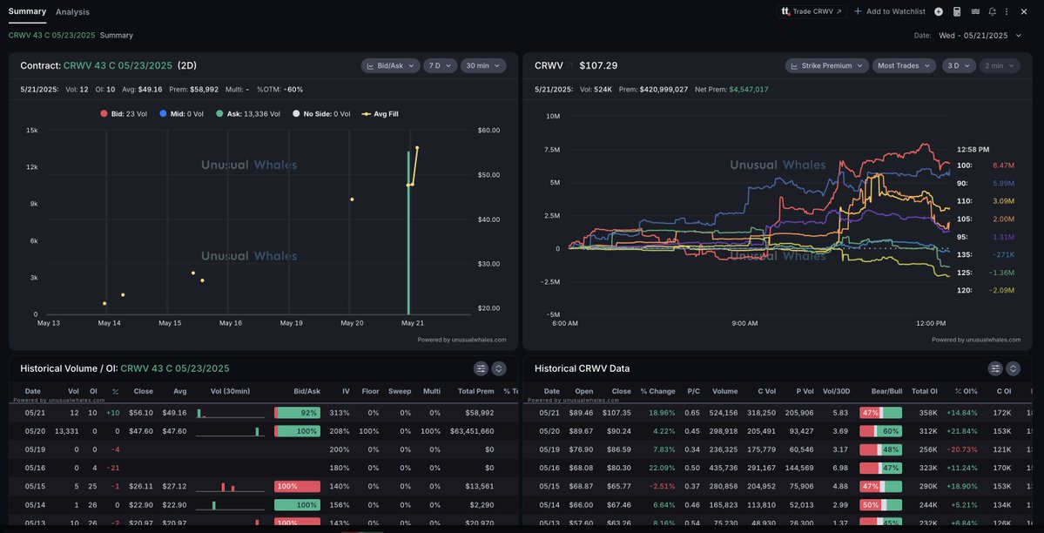The image size is (1044, 533).
Task: Click the 60% Bear/Bull bar in 05/20 row
Action: 880,431
